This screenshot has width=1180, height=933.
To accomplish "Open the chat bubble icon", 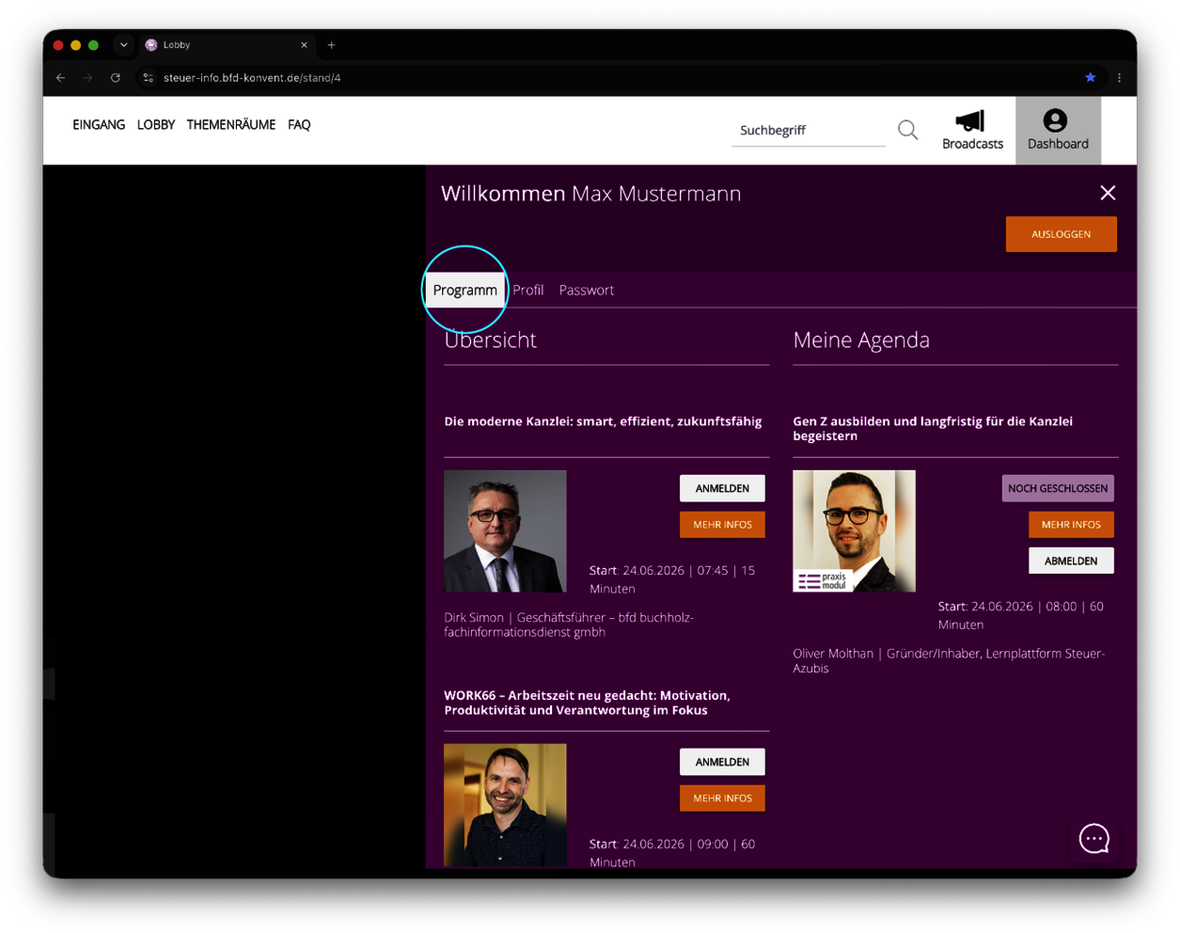I will click(1094, 838).
